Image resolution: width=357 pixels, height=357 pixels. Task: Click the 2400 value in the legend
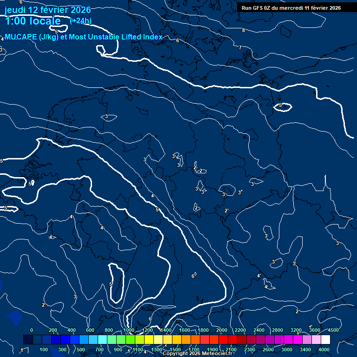point(259,330)
